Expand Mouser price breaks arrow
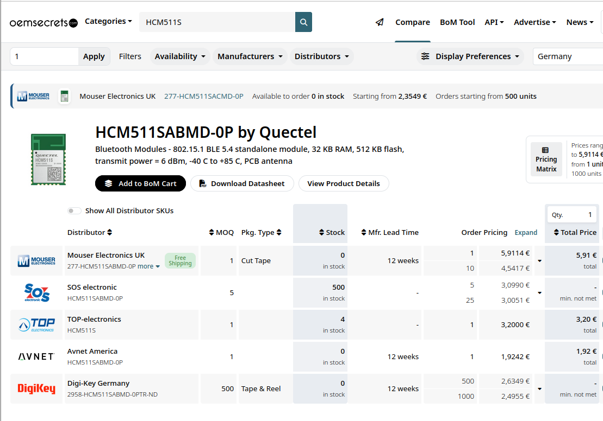Image resolution: width=603 pixels, height=421 pixels. 539,260
